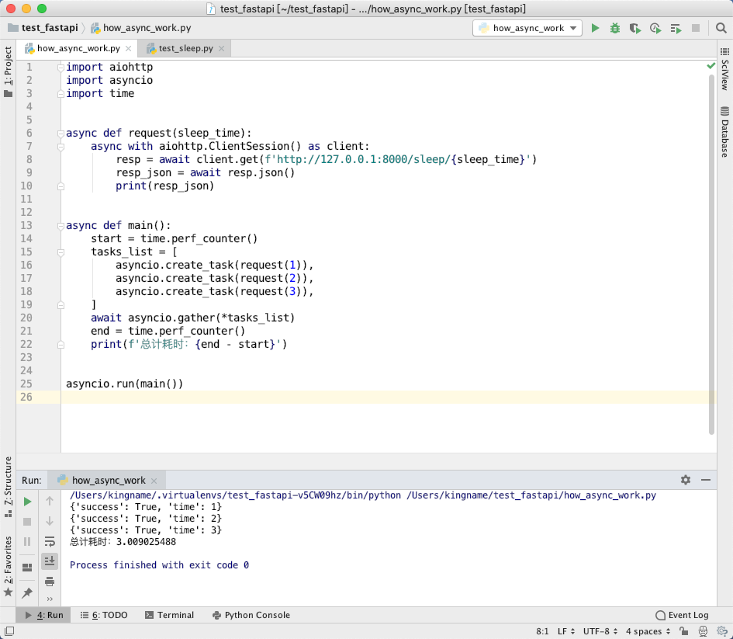Viewport: 733px width, 639px height.
Task: Click the Run panel stop icon
Action: (x=27, y=522)
